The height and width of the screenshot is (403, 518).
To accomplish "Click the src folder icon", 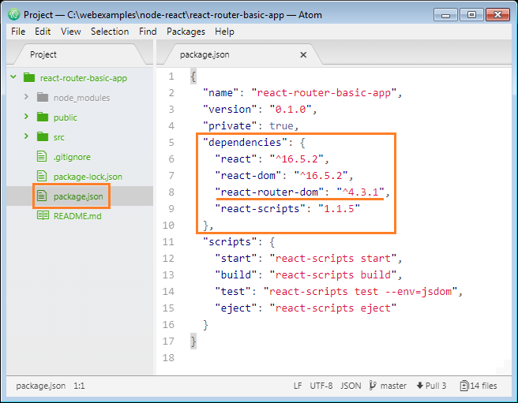I will coord(43,136).
